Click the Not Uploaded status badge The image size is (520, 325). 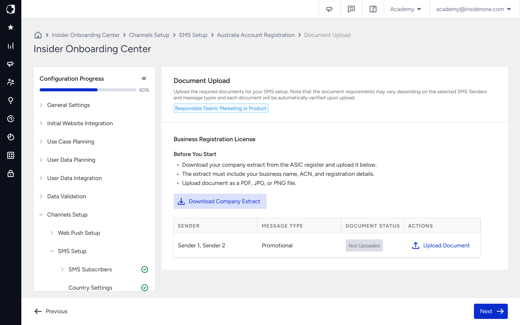coord(364,245)
